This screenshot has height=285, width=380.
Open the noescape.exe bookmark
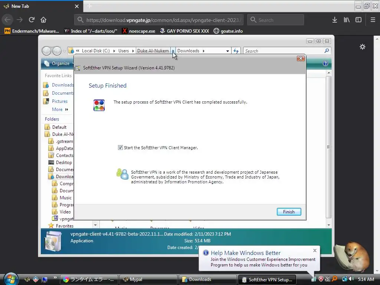(139, 31)
